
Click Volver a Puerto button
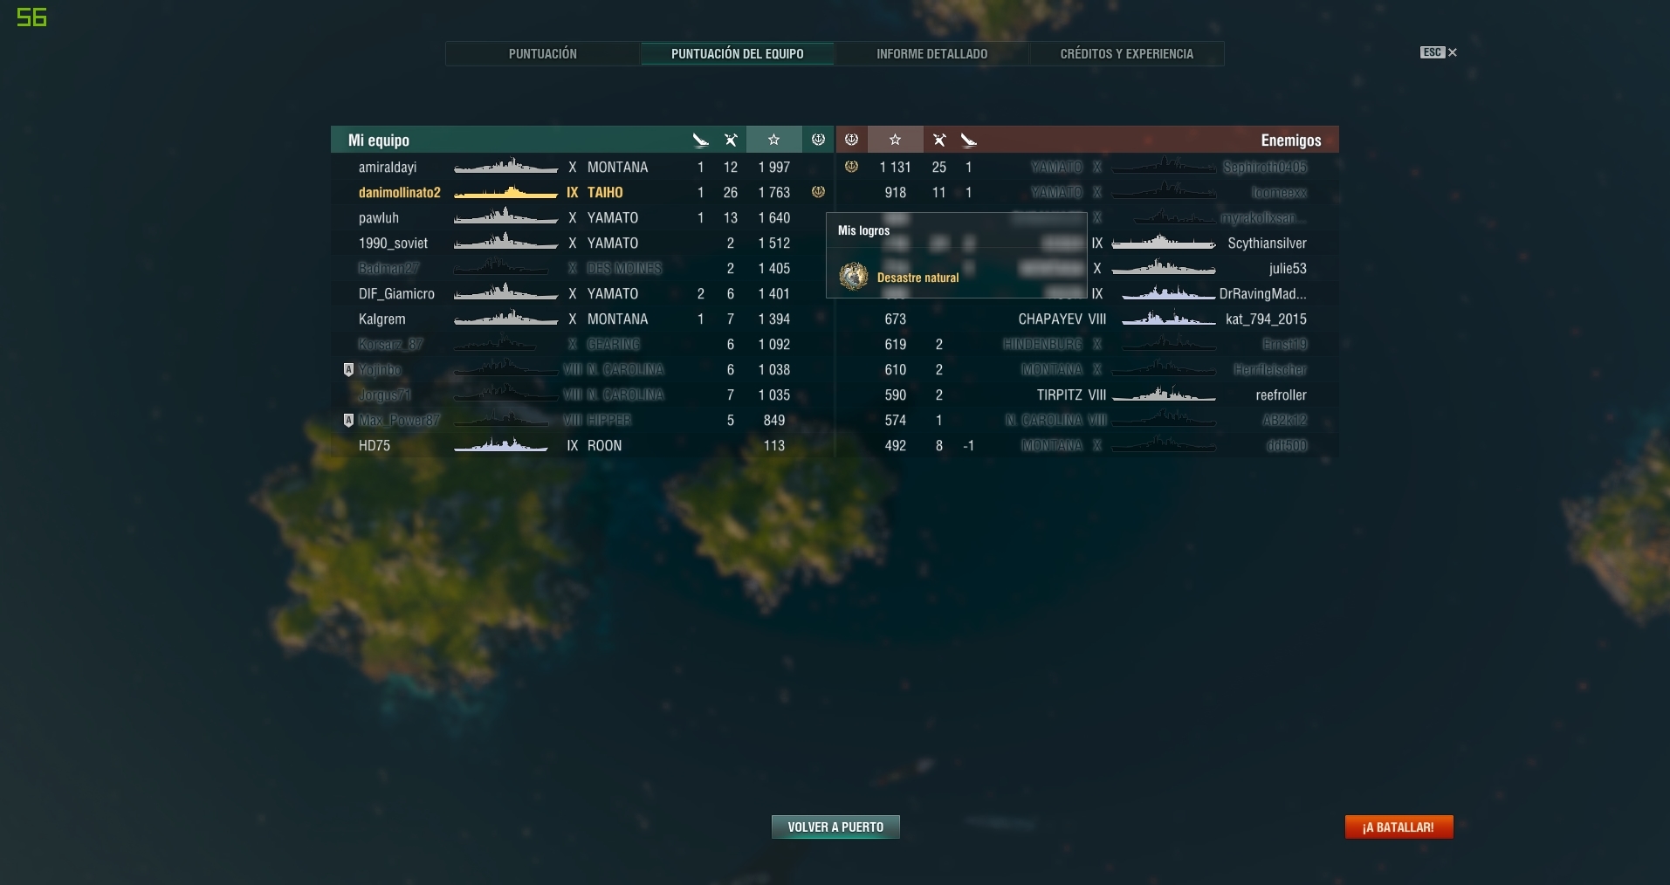[x=835, y=827]
